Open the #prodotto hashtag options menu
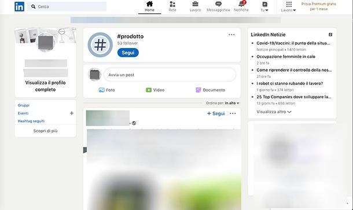The width and height of the screenshot is (353, 210). pyautogui.click(x=231, y=35)
